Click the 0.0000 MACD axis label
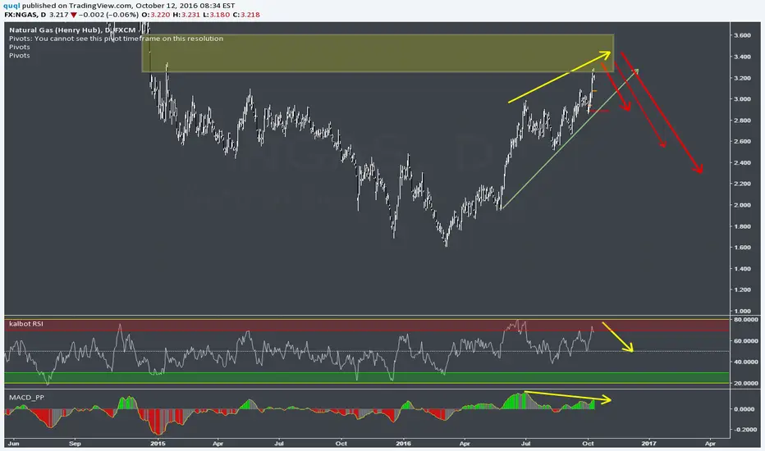 (744, 409)
